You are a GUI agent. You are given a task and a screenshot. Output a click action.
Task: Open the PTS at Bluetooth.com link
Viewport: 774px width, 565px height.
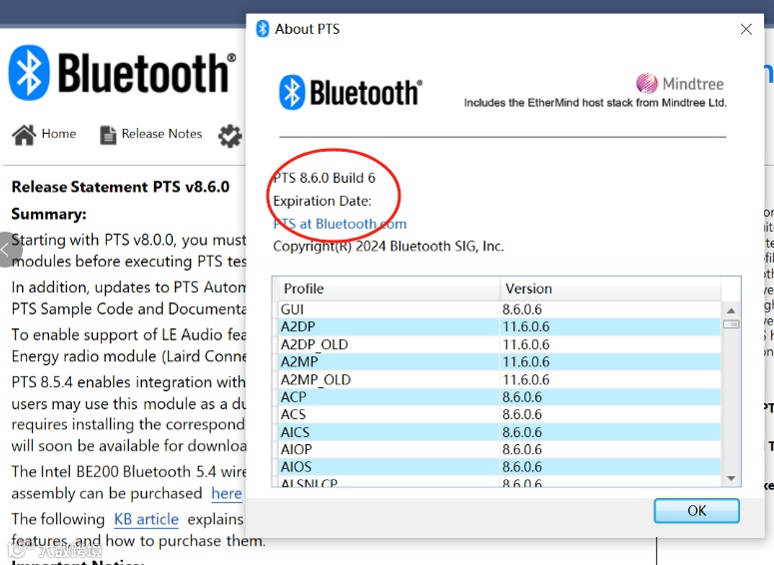pyautogui.click(x=340, y=224)
